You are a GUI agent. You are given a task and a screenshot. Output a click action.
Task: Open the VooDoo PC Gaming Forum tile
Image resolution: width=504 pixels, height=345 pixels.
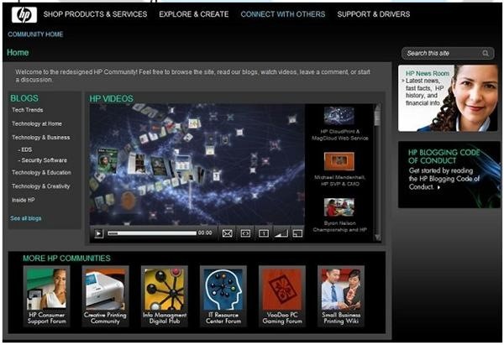[282, 296]
